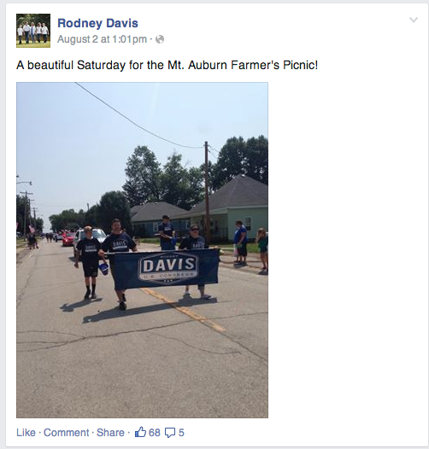Click the thumbs-up likes icon
Screen dimensions: 429x449
click(140, 432)
